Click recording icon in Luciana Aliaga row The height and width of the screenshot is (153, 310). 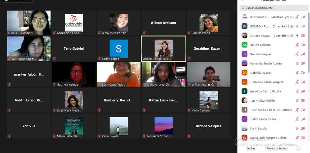[x=292, y=36]
